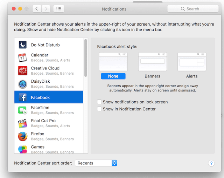The image size is (224, 178).
Task: Select the Games row label
Action: [38, 147]
